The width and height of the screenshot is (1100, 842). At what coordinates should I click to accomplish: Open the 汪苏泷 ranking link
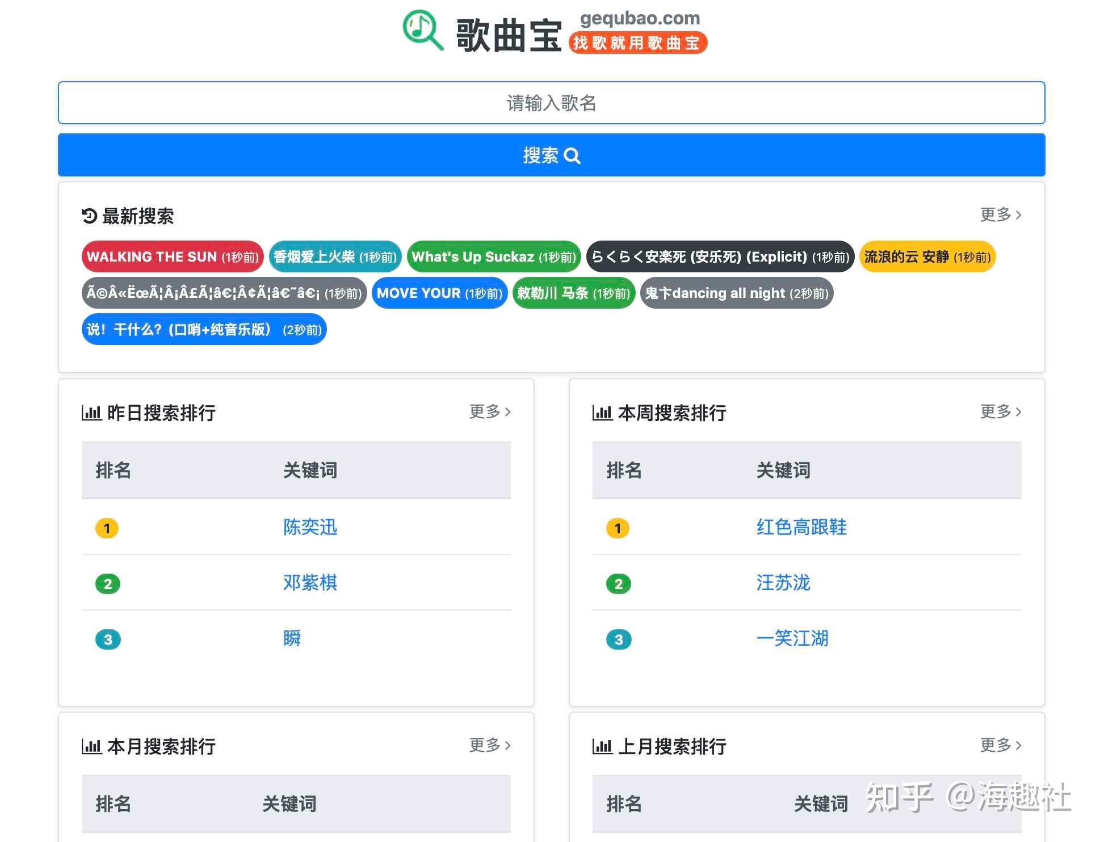point(783,583)
